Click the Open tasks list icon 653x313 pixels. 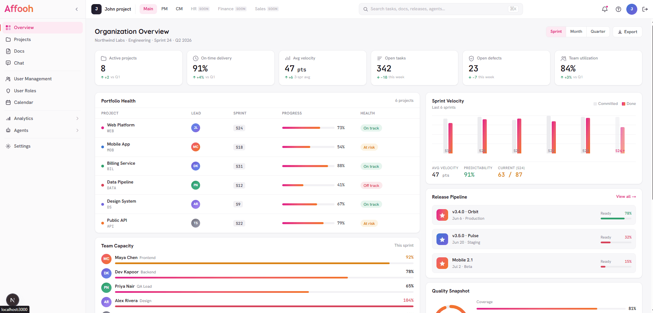point(379,58)
